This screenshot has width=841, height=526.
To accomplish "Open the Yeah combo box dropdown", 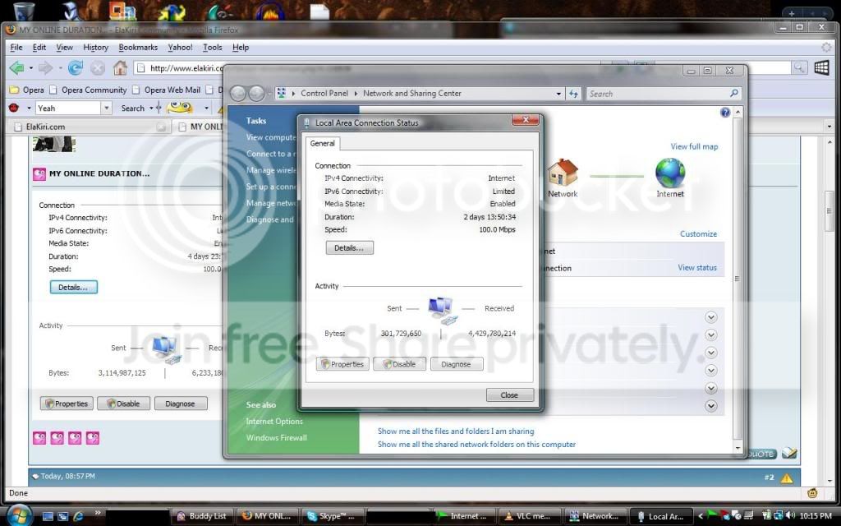I will (x=106, y=108).
